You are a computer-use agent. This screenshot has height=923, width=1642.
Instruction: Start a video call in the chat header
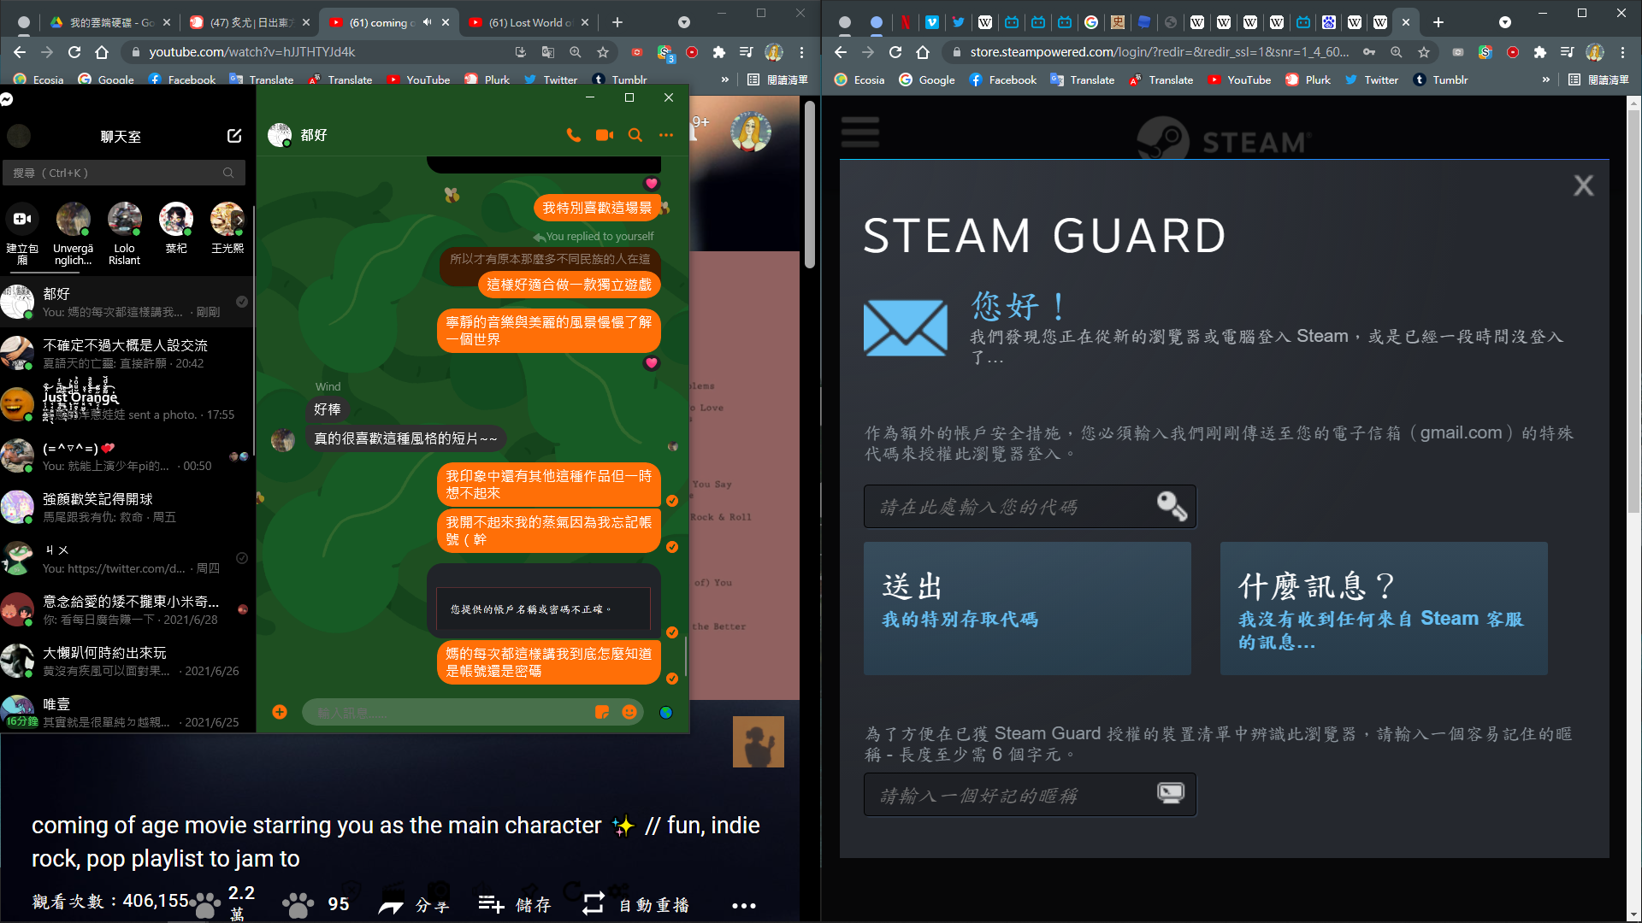605,135
